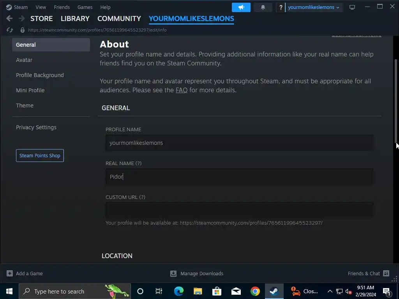This screenshot has width=399, height=299.
Task: Open the Steam menu
Action: (21, 7)
